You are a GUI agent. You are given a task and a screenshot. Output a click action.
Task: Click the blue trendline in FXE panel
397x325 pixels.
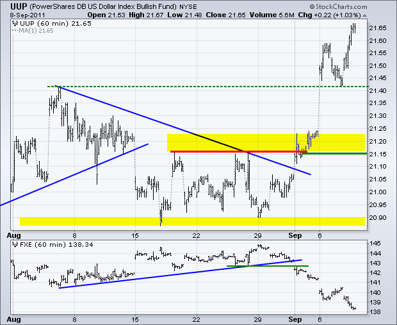(180, 274)
